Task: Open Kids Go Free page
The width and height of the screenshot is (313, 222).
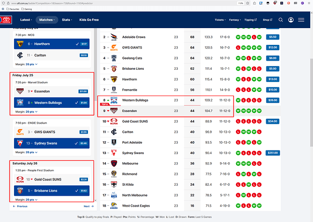Action: [89, 20]
